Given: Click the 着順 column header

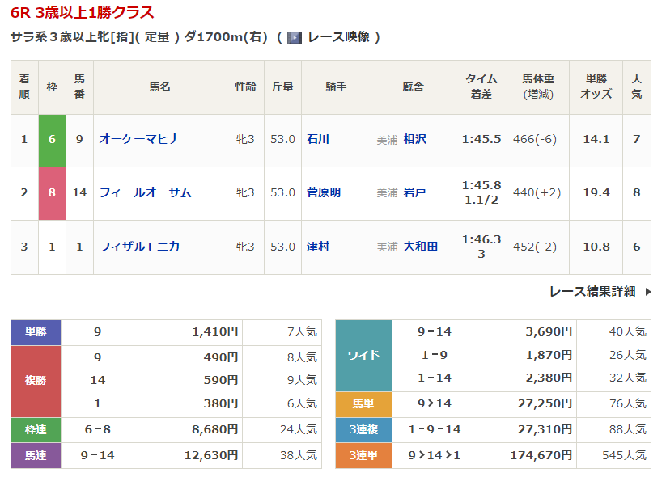Looking at the screenshot, I should (24, 87).
